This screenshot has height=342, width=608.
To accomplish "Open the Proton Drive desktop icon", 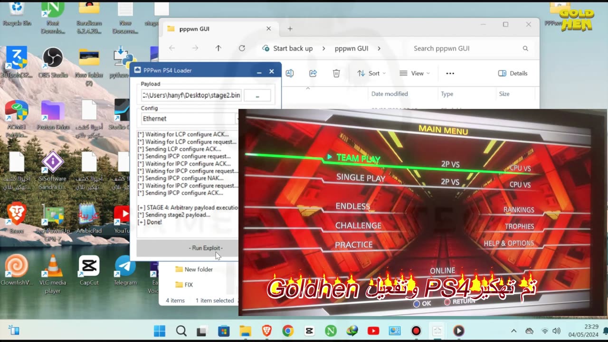I will tap(53, 115).
